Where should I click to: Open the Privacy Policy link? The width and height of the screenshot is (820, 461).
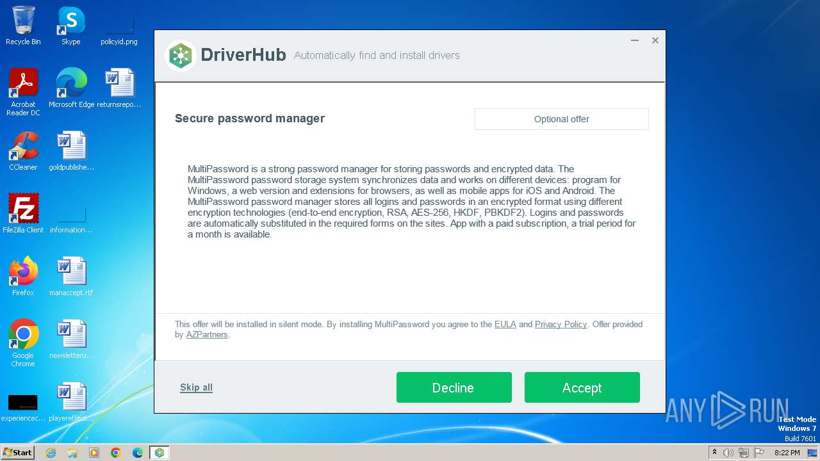click(561, 324)
